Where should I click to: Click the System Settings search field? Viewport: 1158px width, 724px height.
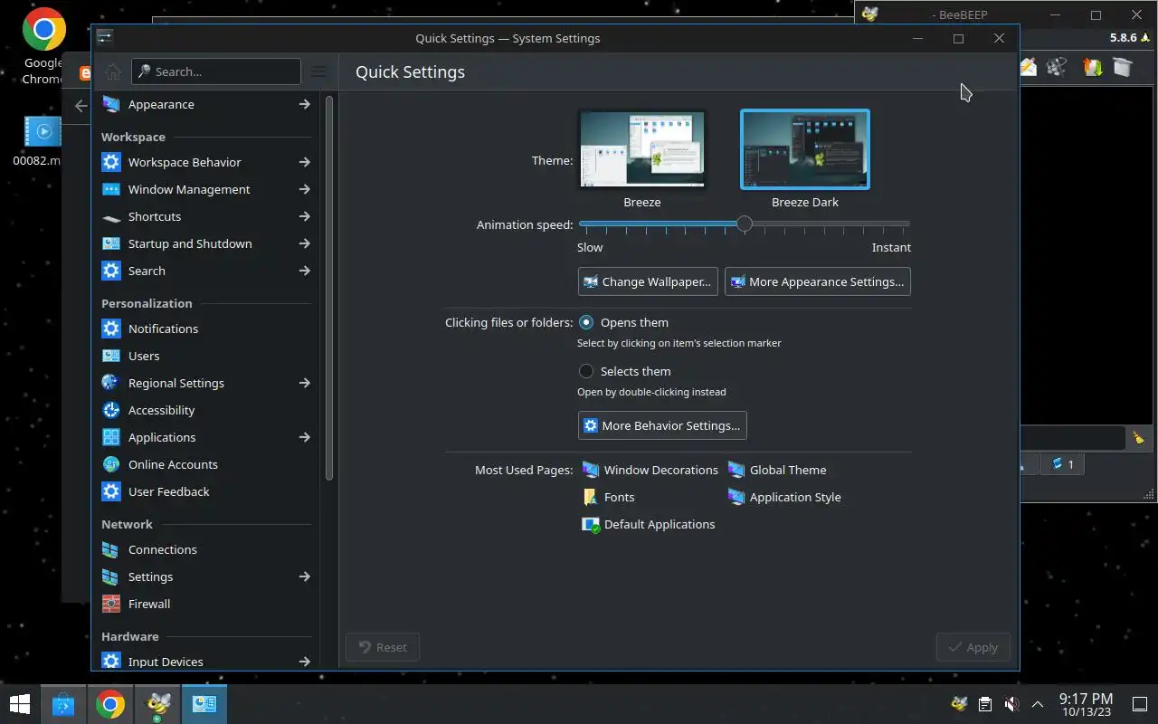coord(216,71)
